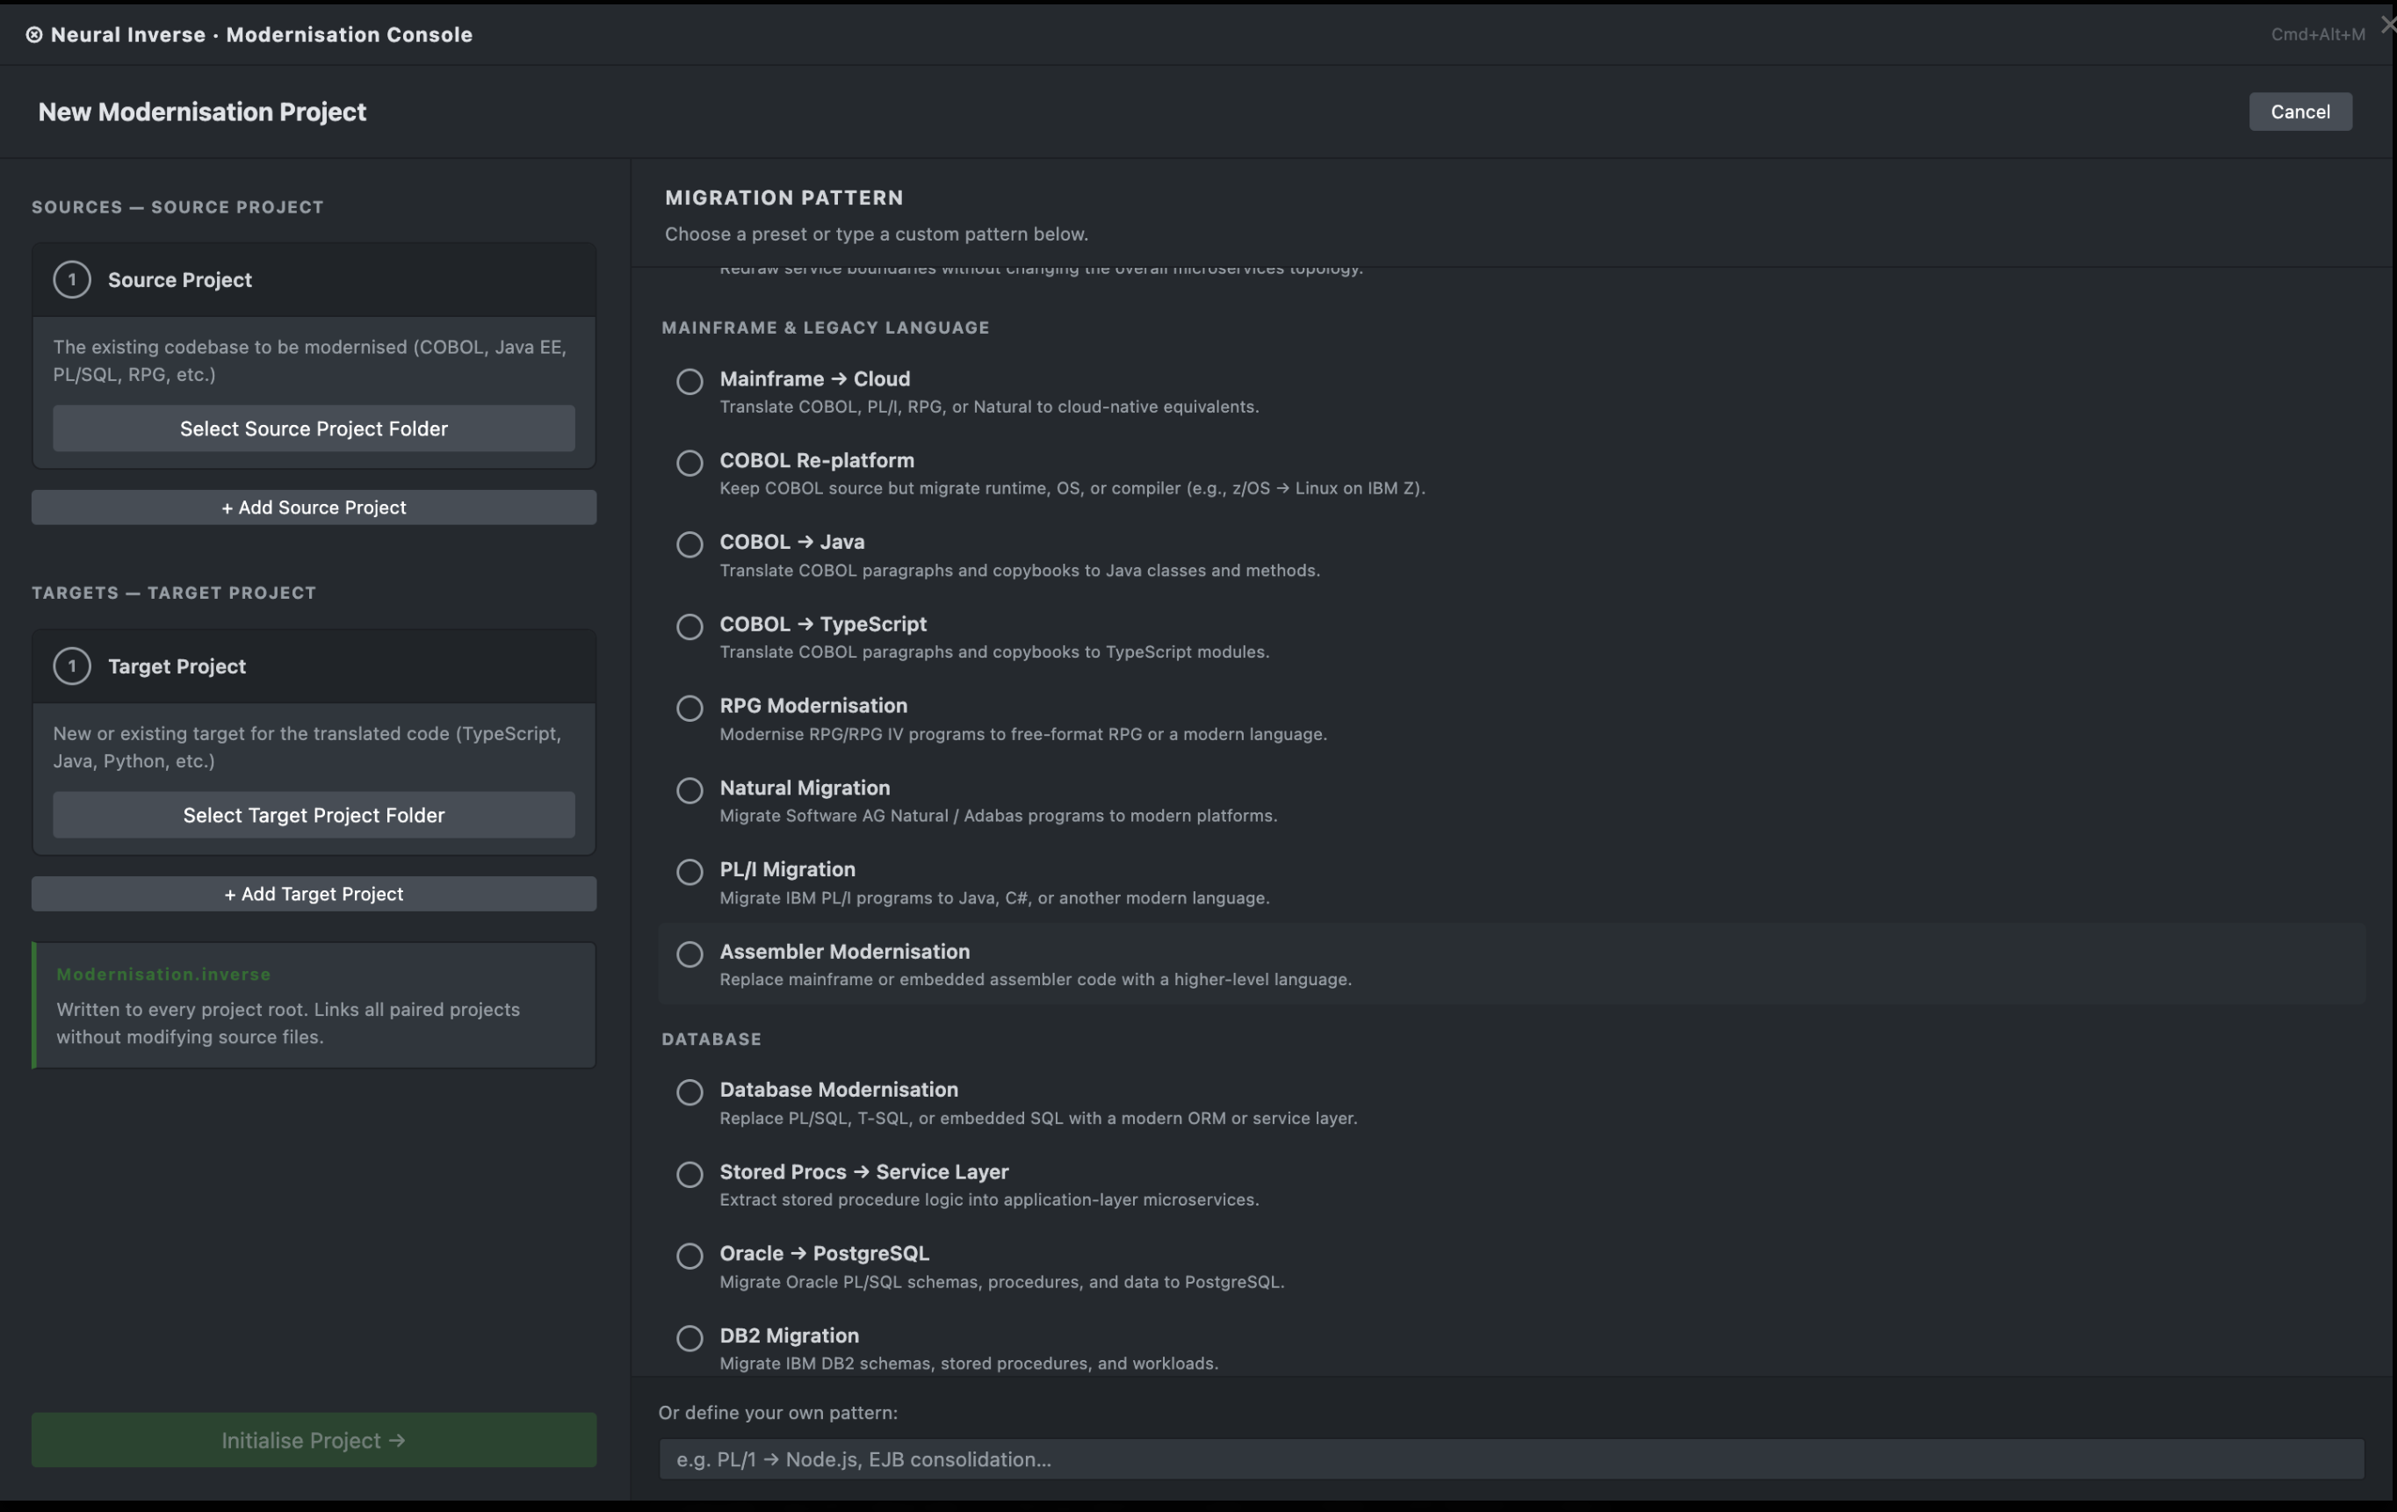Click the custom pattern text input field
The image size is (2397, 1512).
pos(1510,1458)
